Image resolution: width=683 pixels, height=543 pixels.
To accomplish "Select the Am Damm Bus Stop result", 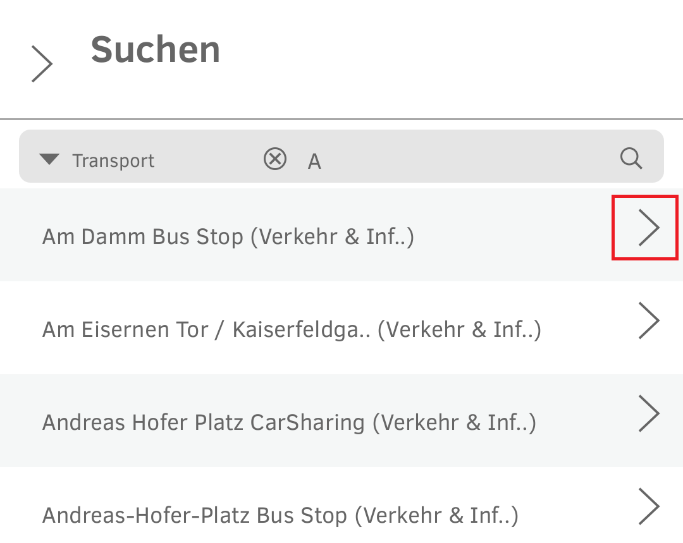I will 228,236.
